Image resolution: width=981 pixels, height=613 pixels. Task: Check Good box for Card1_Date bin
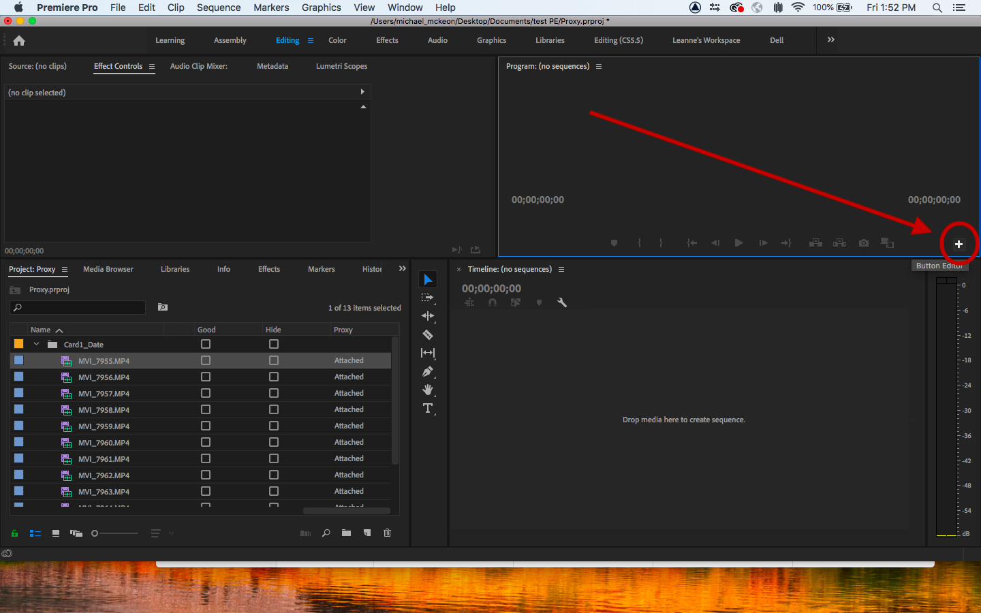(x=206, y=344)
